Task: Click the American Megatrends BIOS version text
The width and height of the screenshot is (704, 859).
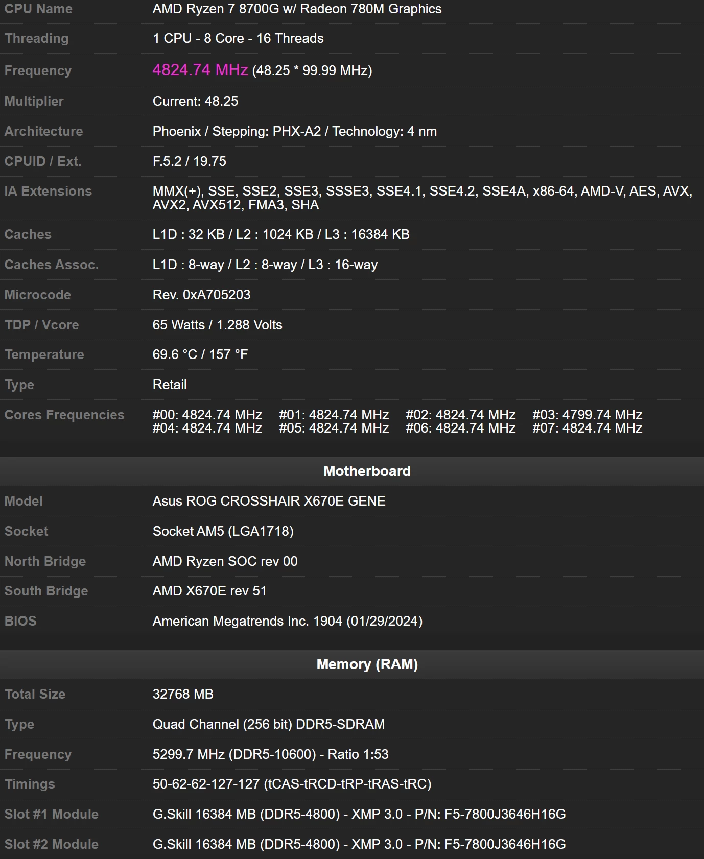Action: (x=287, y=621)
